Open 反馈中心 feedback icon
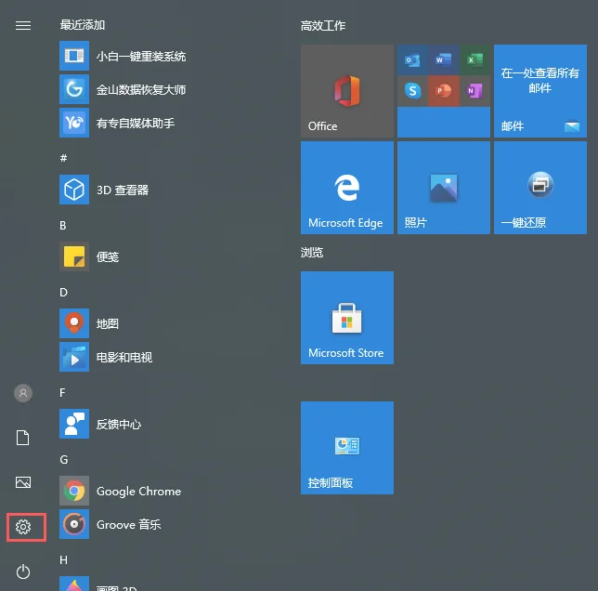This screenshot has height=591, width=598. tap(74, 424)
